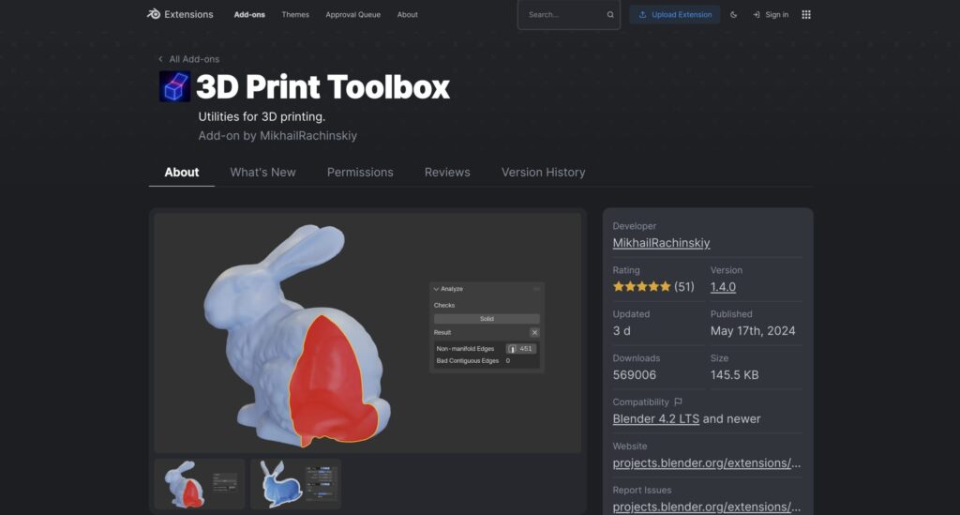The width and height of the screenshot is (960, 515).
Task: Click the star rating icons
Action: pyautogui.click(x=641, y=287)
